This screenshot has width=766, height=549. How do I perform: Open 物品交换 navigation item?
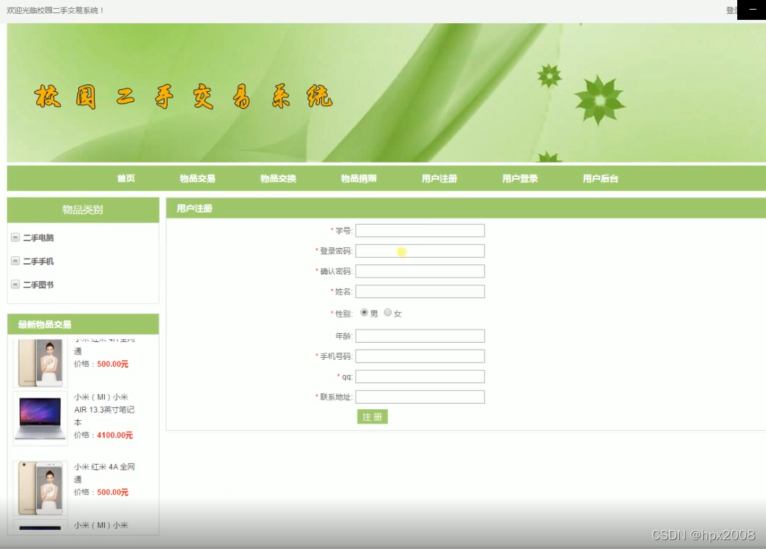[x=278, y=178]
